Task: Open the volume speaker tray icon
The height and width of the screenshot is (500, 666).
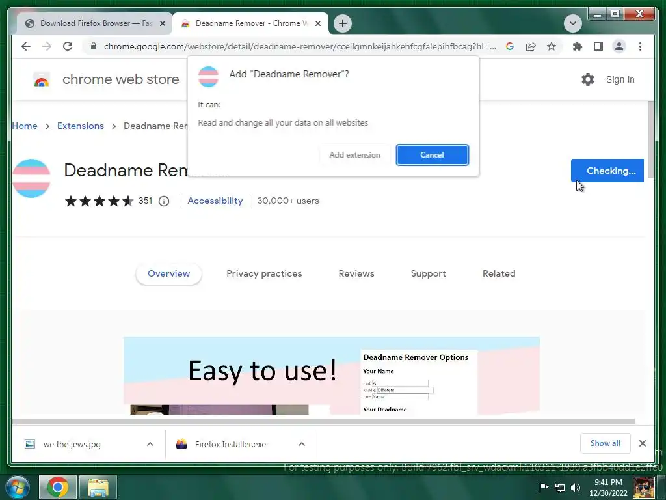Action: pyautogui.click(x=576, y=488)
